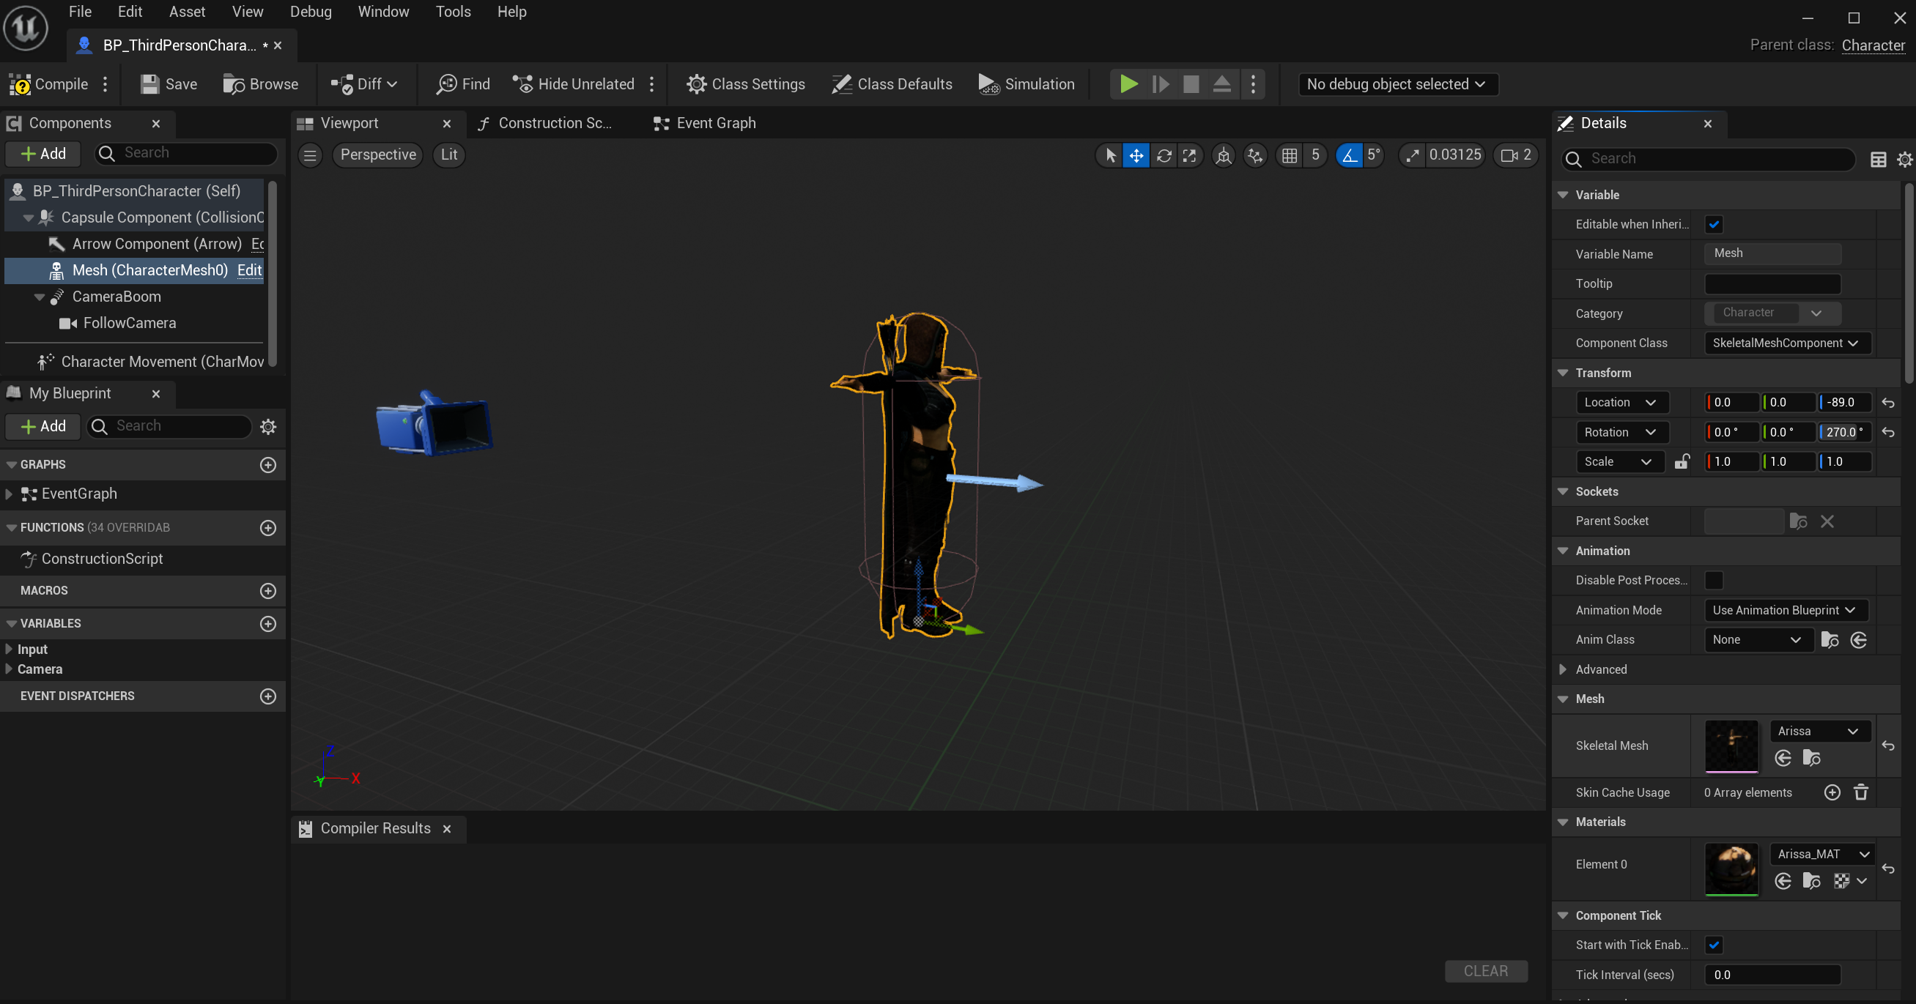The width and height of the screenshot is (1916, 1004).
Task: Expand the Input variables category
Action: point(9,650)
